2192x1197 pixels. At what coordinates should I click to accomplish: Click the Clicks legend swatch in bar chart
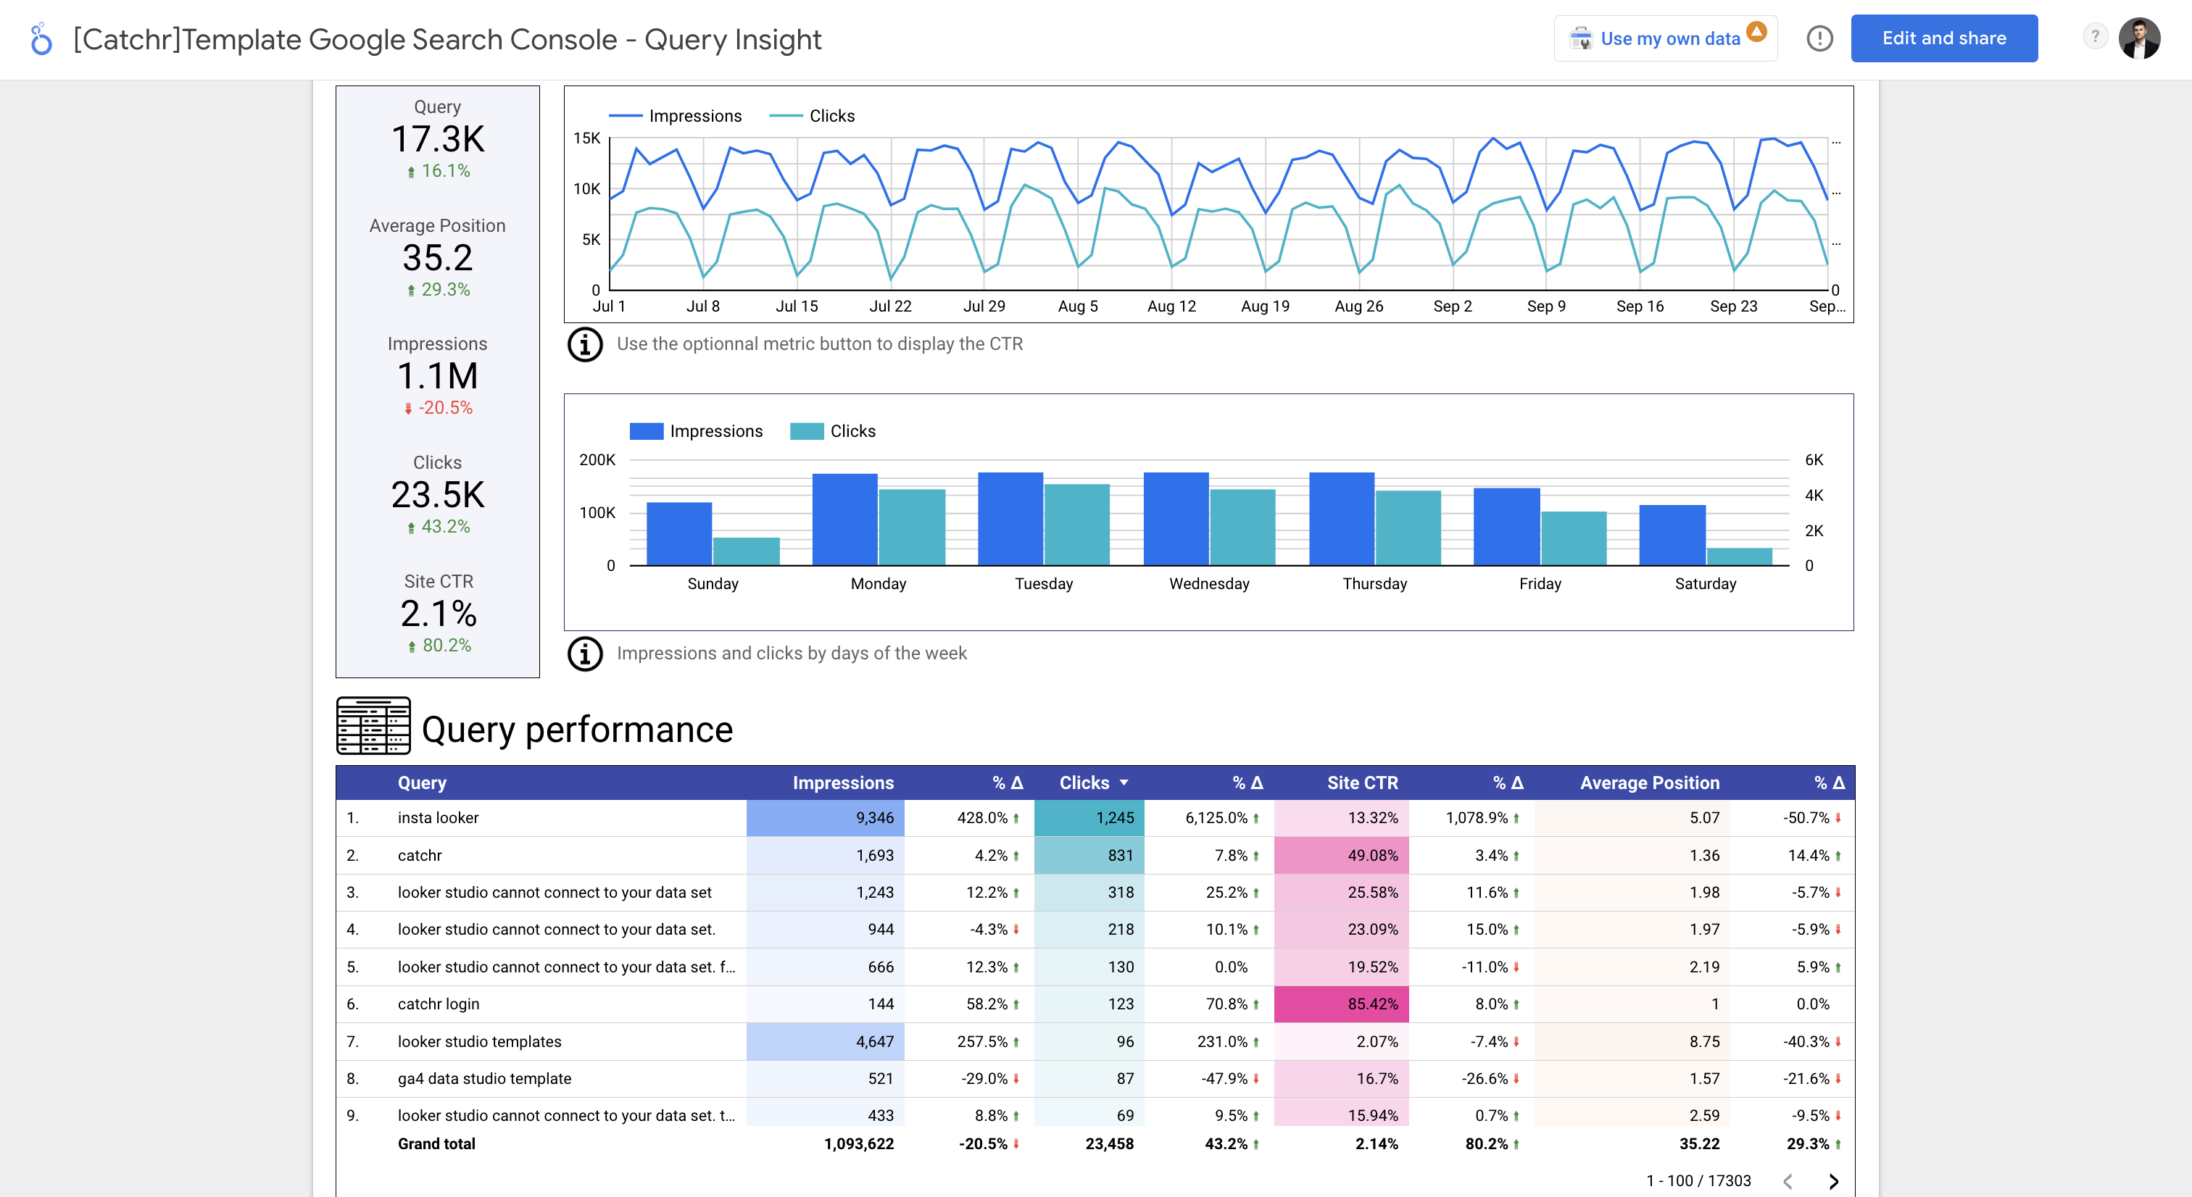pos(807,431)
